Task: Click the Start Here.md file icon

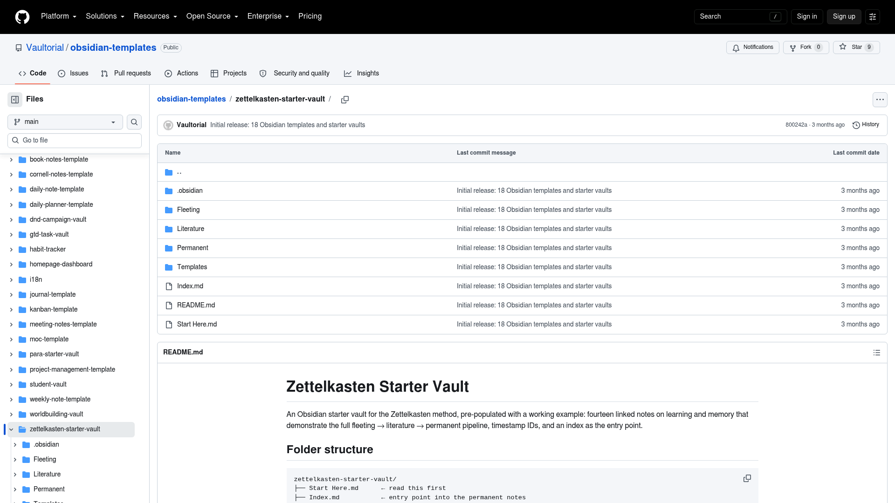Action: (169, 325)
